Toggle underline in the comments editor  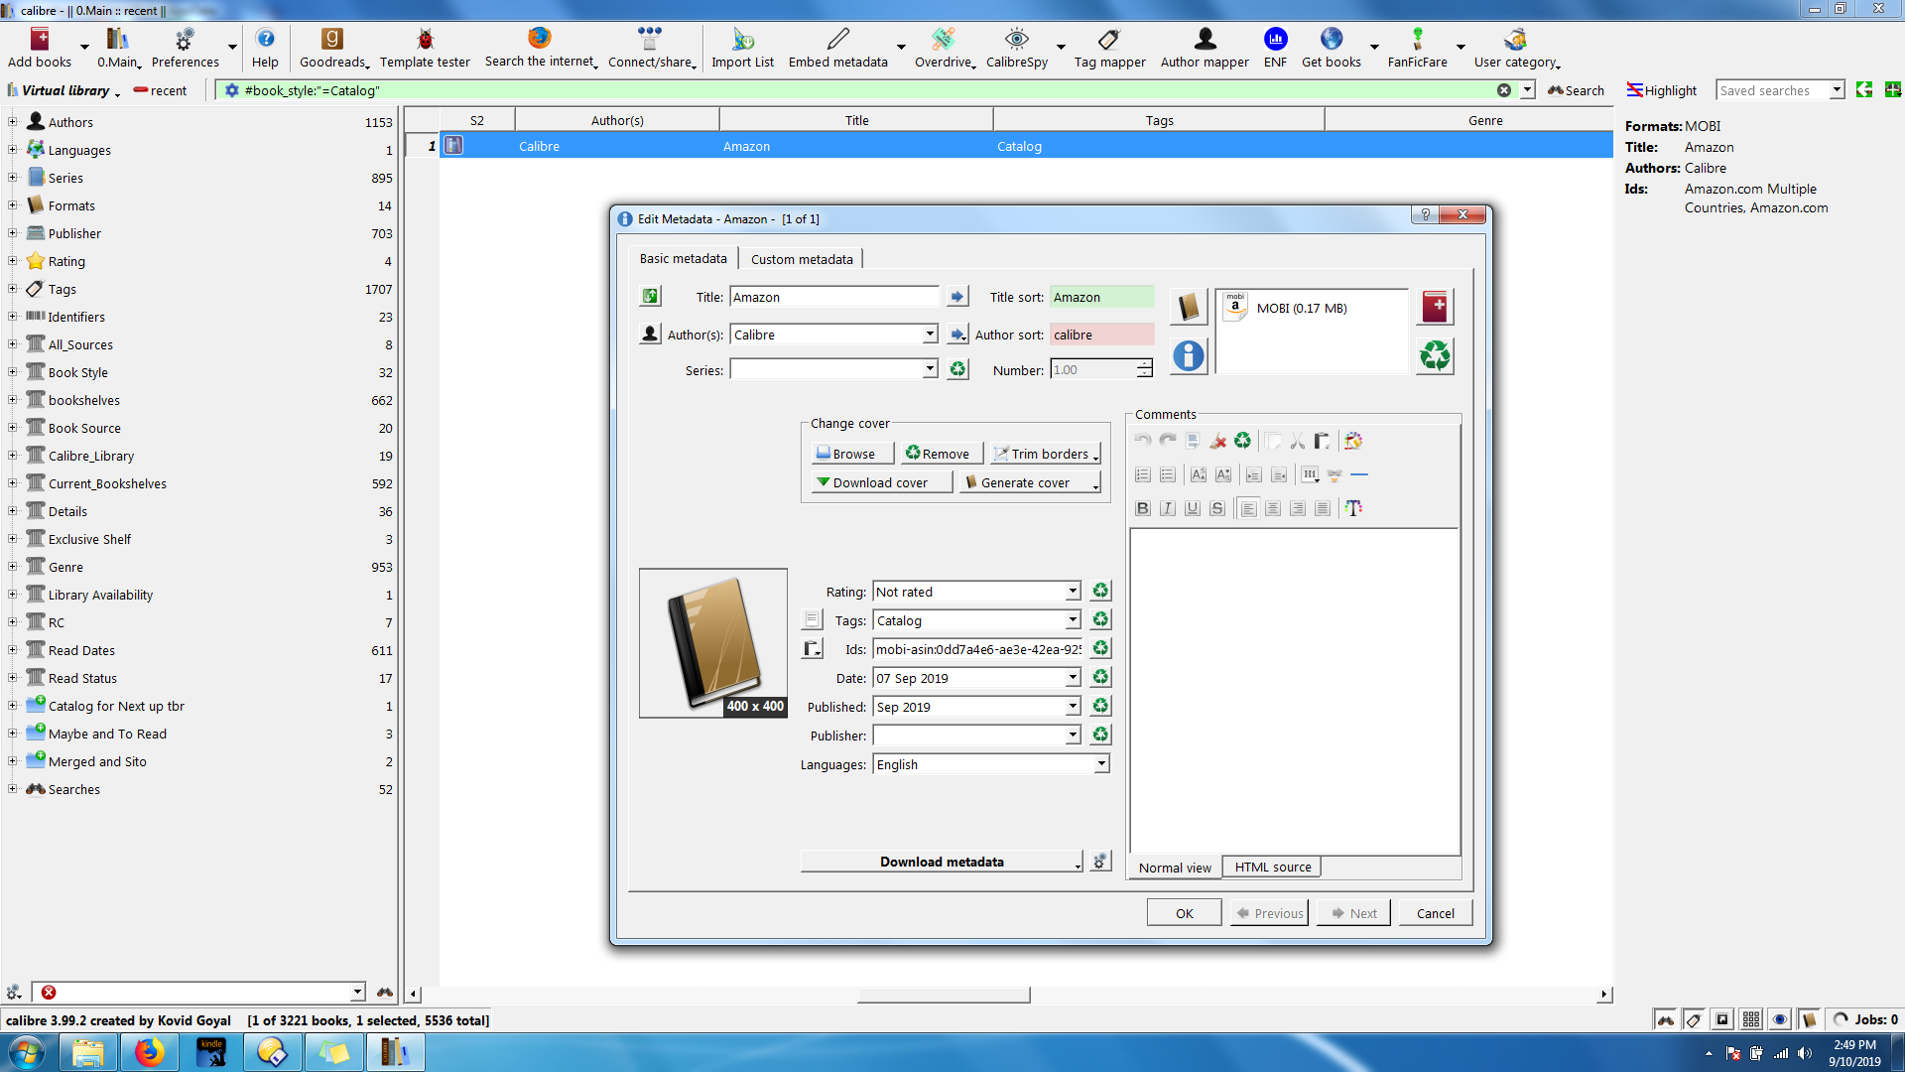[1193, 508]
